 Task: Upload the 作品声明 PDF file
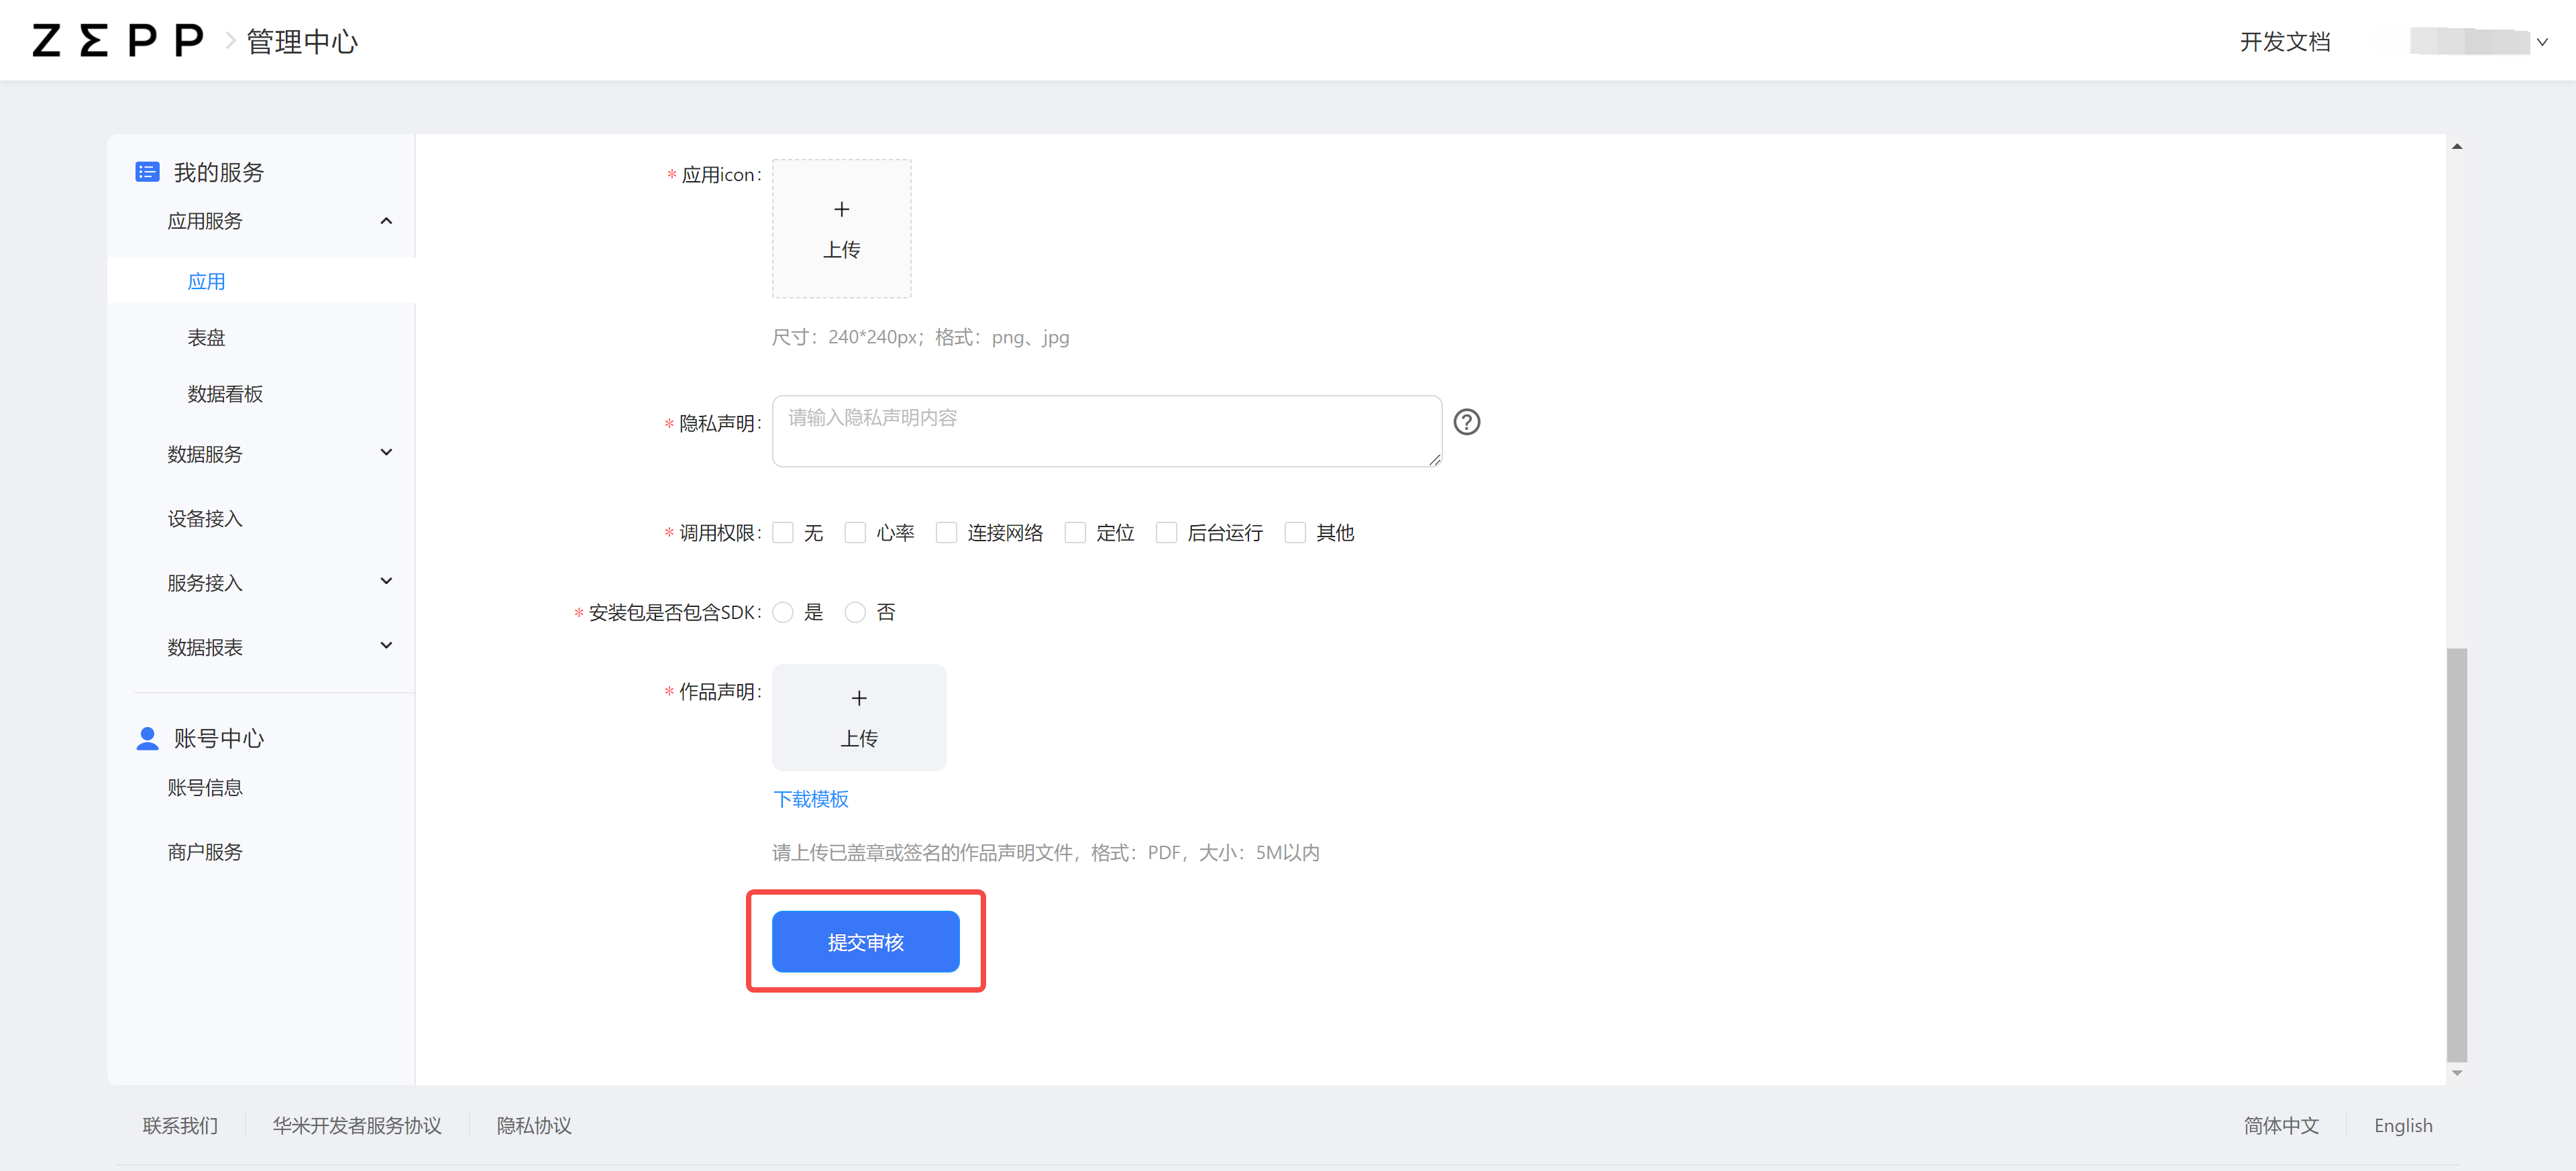coord(858,717)
